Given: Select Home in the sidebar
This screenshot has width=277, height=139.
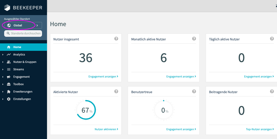Looking at the screenshot, I should click(17, 47).
